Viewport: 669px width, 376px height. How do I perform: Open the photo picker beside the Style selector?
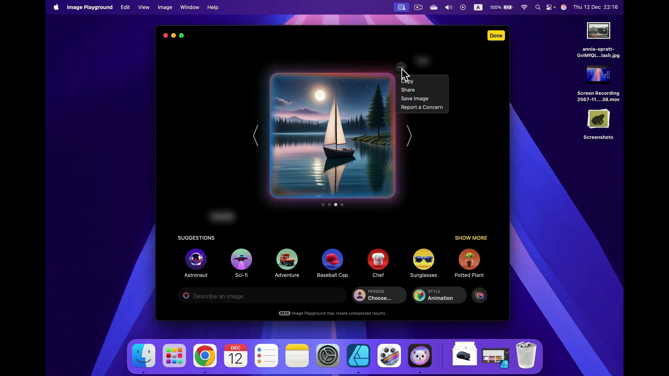[x=479, y=295]
